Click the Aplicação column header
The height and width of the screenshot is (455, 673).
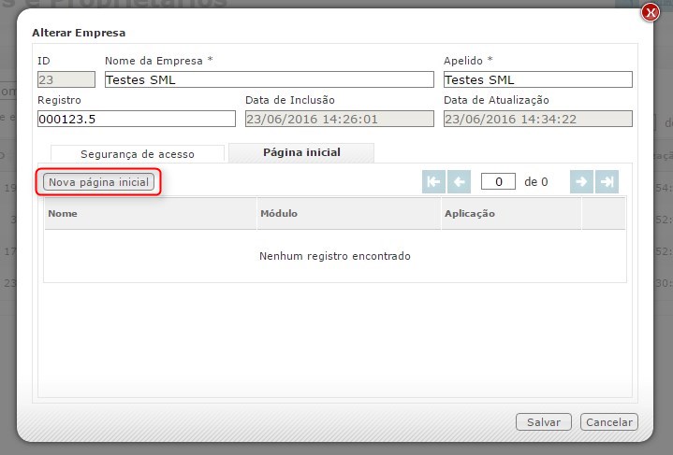[511, 214]
